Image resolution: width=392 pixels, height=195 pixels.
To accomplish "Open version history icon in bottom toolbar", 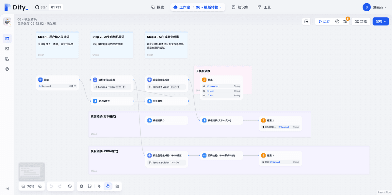I will 70,186.
